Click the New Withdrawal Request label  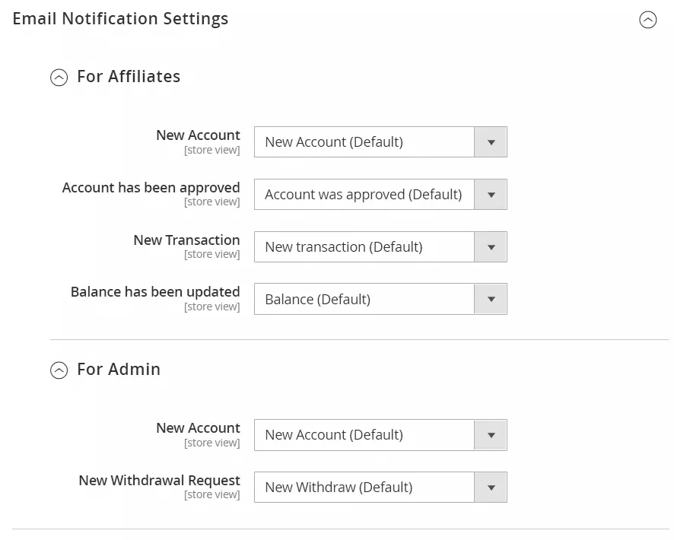[x=159, y=481]
